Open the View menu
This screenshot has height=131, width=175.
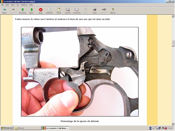click(x=13, y=5)
